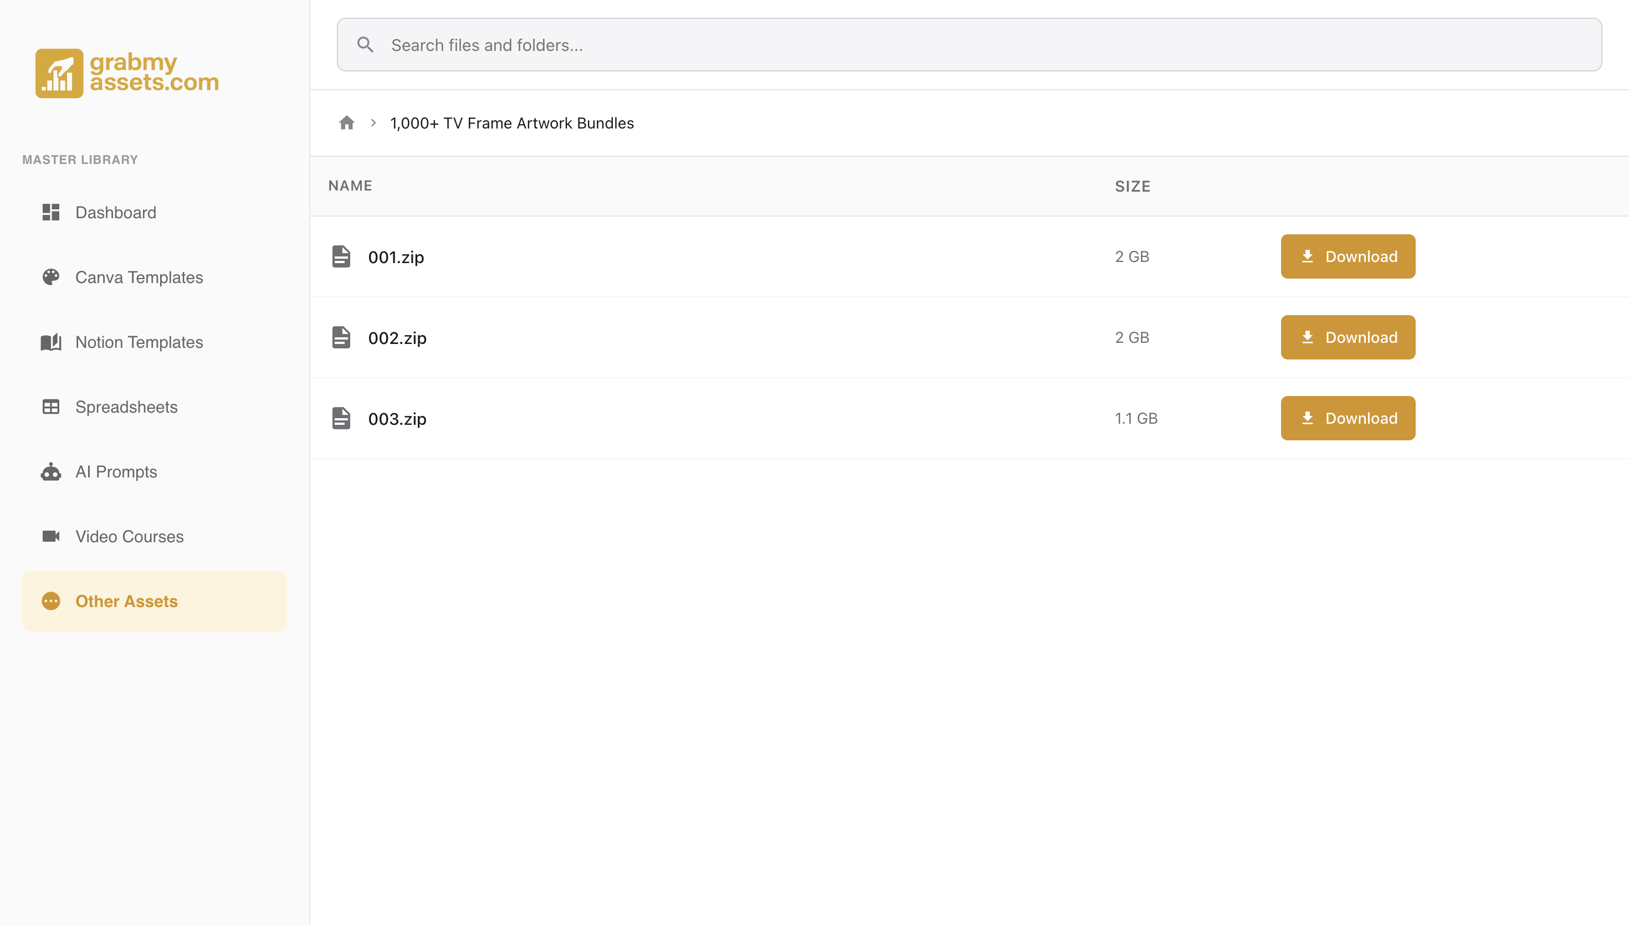Download the 002.zip file
The image size is (1629, 925).
click(1348, 337)
